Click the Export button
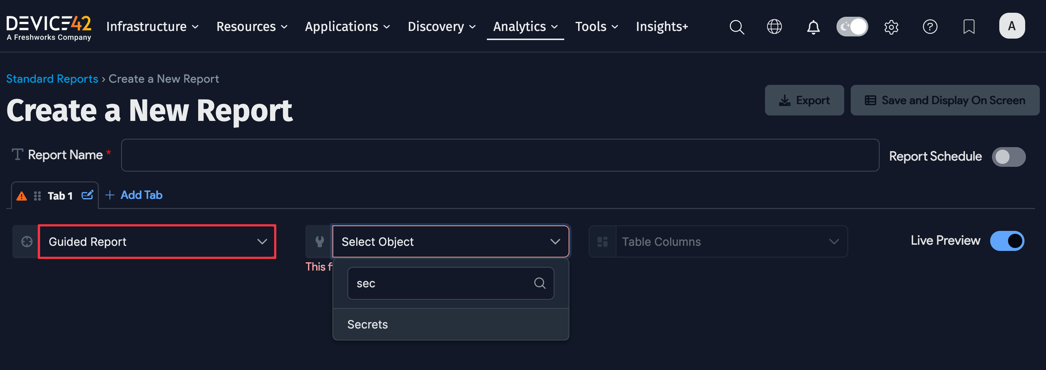Viewport: 1046px width, 370px height. coord(804,101)
